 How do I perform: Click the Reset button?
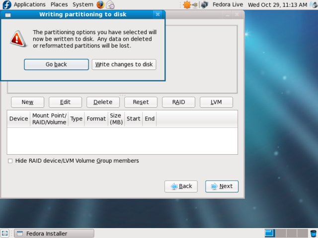coord(141,102)
